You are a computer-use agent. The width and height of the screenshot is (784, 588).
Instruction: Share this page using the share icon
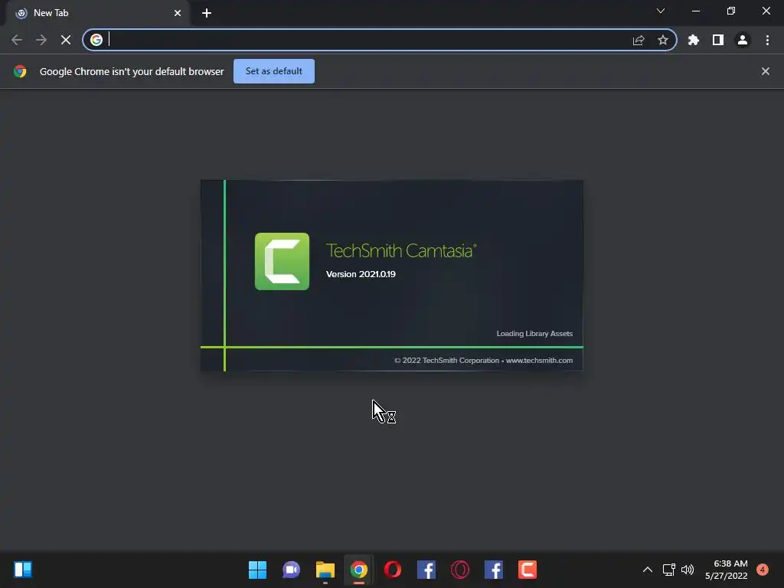tap(639, 41)
